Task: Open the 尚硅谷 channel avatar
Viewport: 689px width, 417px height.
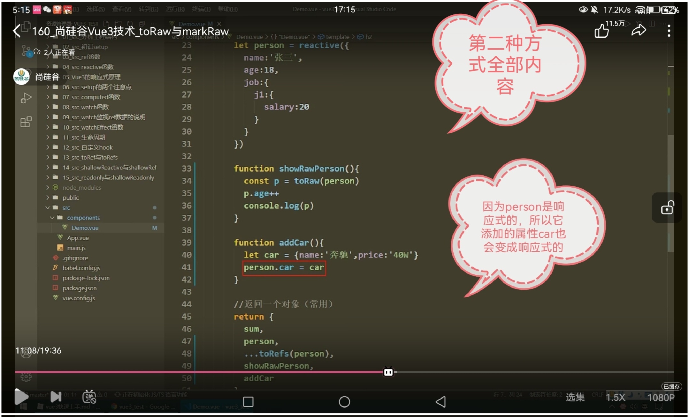Action: click(x=21, y=77)
